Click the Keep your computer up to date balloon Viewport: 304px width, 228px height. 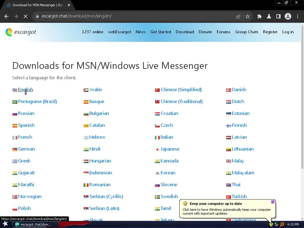tap(227, 209)
